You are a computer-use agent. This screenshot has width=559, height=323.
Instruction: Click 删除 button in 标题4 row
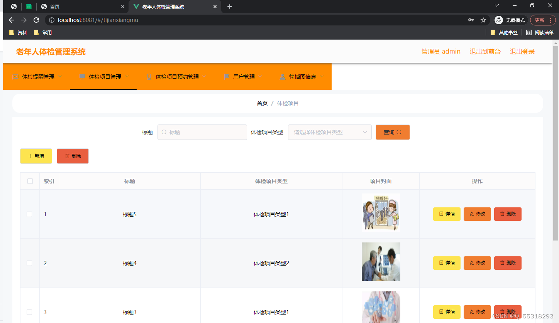(508, 263)
